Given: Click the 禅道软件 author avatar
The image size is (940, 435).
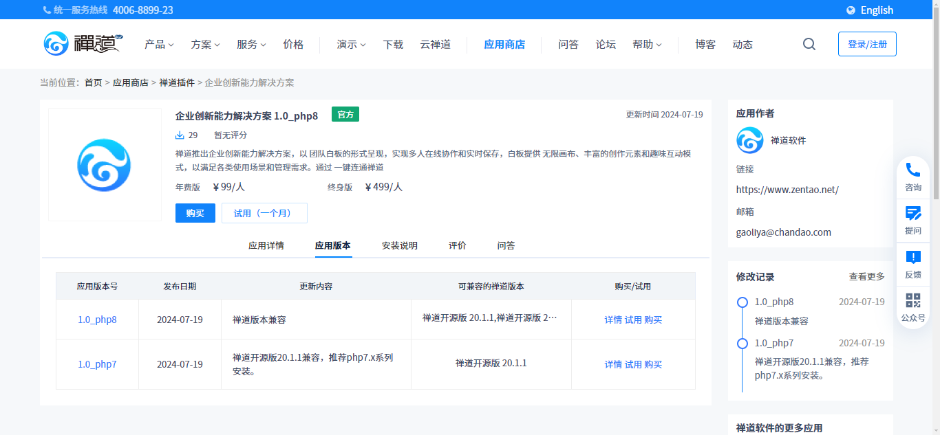Looking at the screenshot, I should 750,140.
